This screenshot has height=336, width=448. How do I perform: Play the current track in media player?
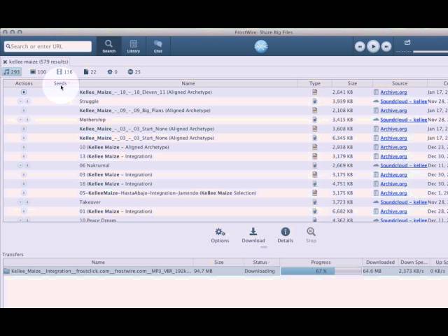coord(373,46)
